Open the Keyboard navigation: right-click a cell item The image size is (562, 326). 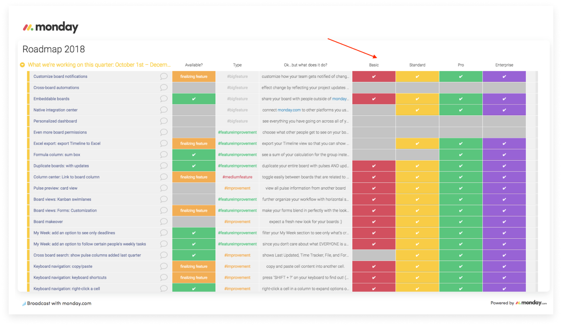click(x=67, y=289)
